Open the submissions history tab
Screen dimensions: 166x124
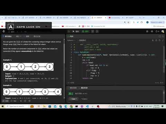click(37, 37)
